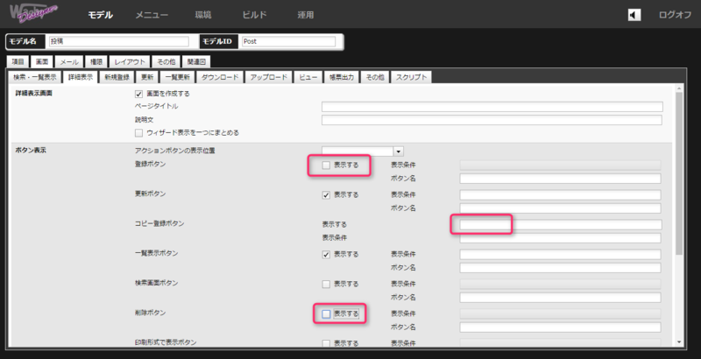Open the 一覧更新 sub-tab
The width and height of the screenshot is (701, 359).
point(178,77)
